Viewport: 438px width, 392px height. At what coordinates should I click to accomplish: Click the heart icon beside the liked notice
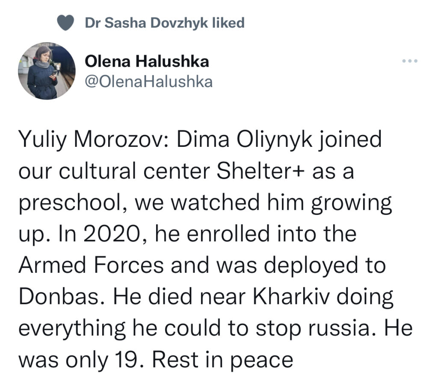[65, 23]
